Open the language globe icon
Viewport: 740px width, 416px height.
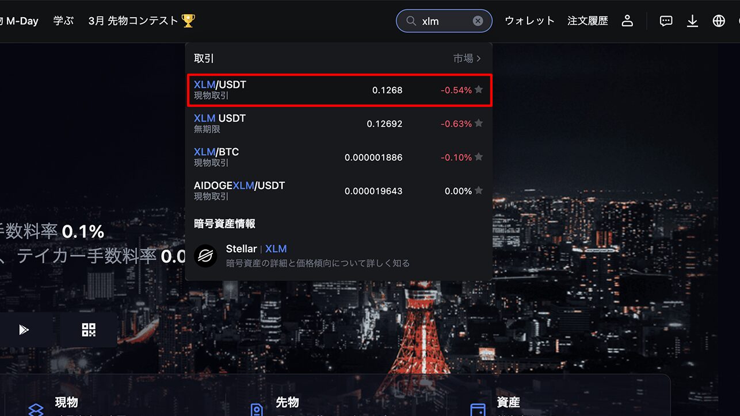[719, 21]
